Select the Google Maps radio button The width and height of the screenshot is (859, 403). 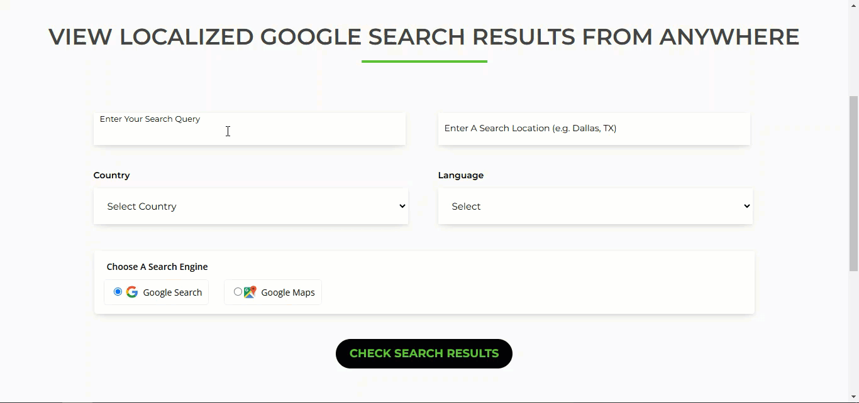click(238, 292)
